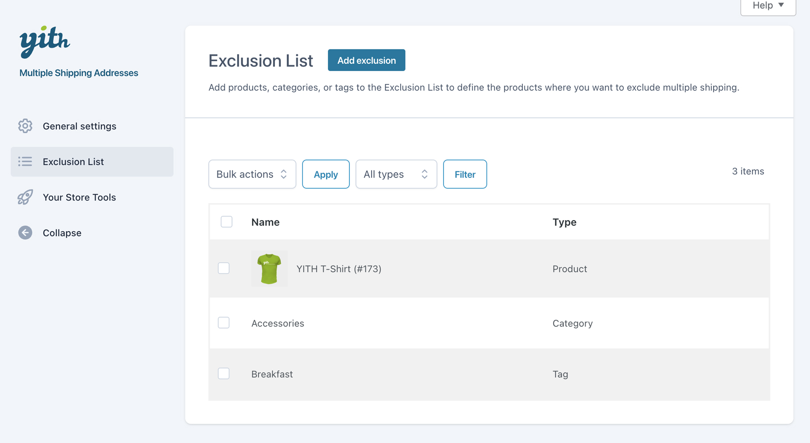Tick the select-all checkbox in table header
The width and height of the screenshot is (810, 443).
[226, 222]
